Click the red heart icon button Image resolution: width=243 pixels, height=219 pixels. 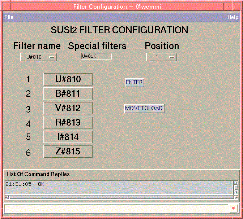233,208
